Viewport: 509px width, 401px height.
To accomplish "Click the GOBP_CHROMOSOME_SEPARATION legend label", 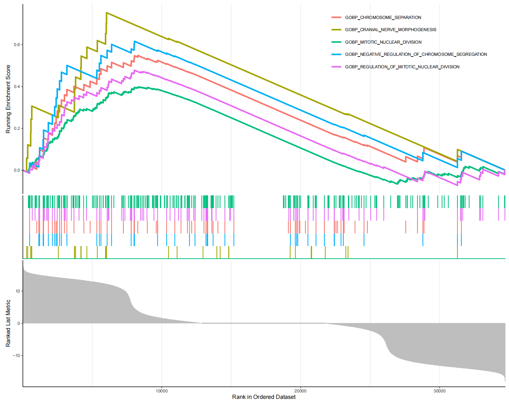I will [x=383, y=18].
